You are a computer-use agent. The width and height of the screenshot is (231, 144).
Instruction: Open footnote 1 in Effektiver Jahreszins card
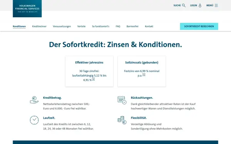[x=94, y=79]
